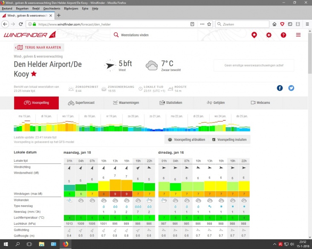Share the page via the Facebook icon
The image size is (312, 249).
[280, 88]
